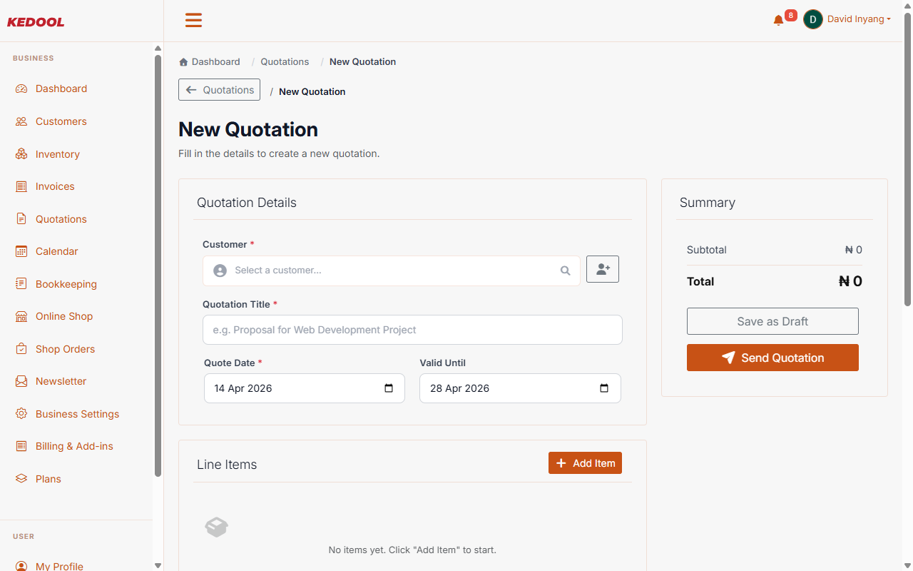This screenshot has height=571, width=913.
Task: Click the sidebar scroll down arrow
Action: (158, 565)
